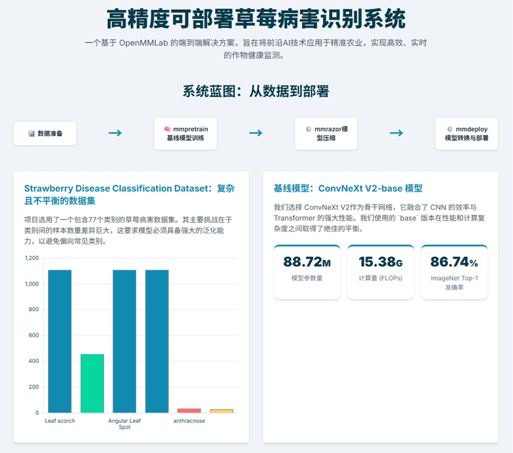Click the blue Angular Leaf Spot bar

click(124, 341)
